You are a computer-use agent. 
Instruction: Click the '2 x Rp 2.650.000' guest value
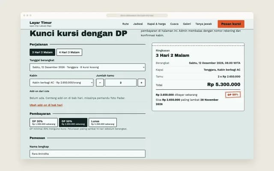click(x=229, y=77)
